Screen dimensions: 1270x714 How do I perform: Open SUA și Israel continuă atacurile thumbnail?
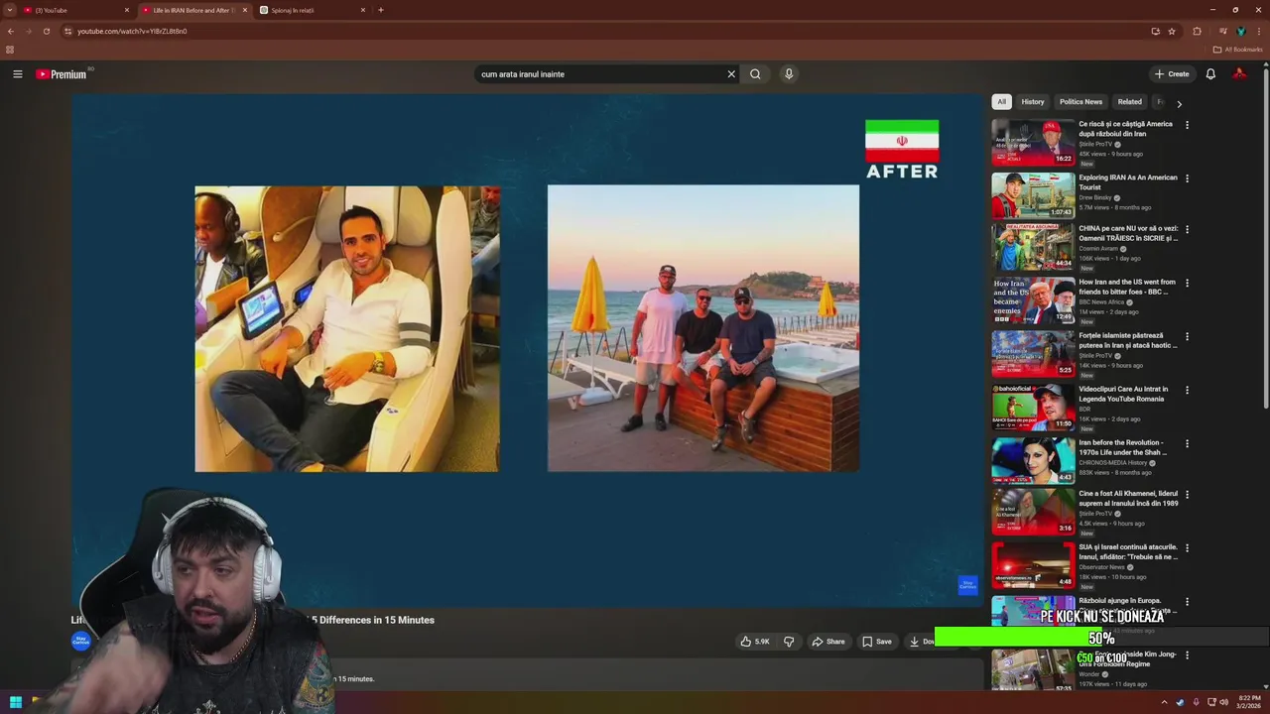pos(1033,564)
